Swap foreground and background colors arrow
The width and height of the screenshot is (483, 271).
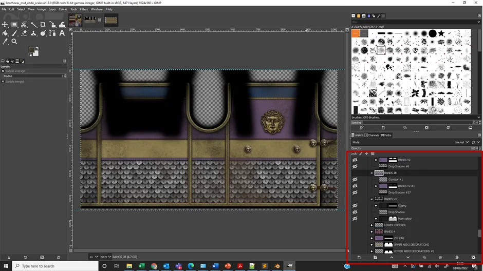pos(37,48)
